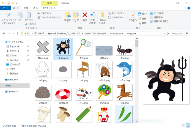Click the Move to (移動先) icon
The image size is (191, 128).
pos(67,17)
